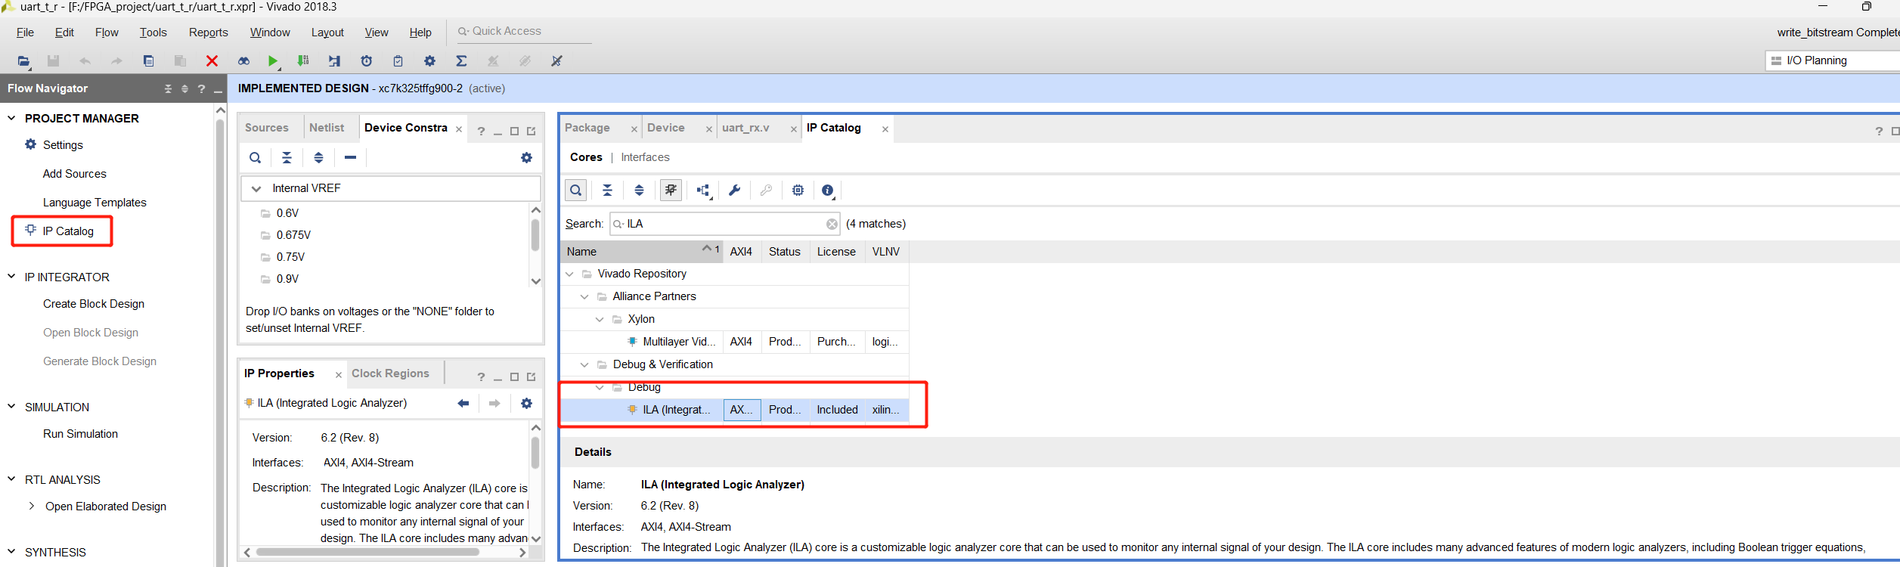Open the Flow menu
The image size is (1900, 567).
107,33
